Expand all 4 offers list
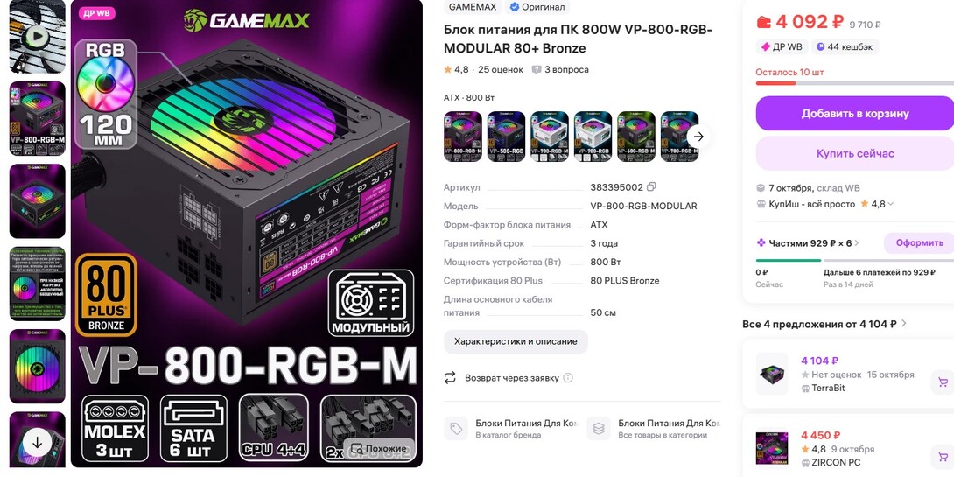Viewport: 954px width, 477px height. [x=904, y=324]
